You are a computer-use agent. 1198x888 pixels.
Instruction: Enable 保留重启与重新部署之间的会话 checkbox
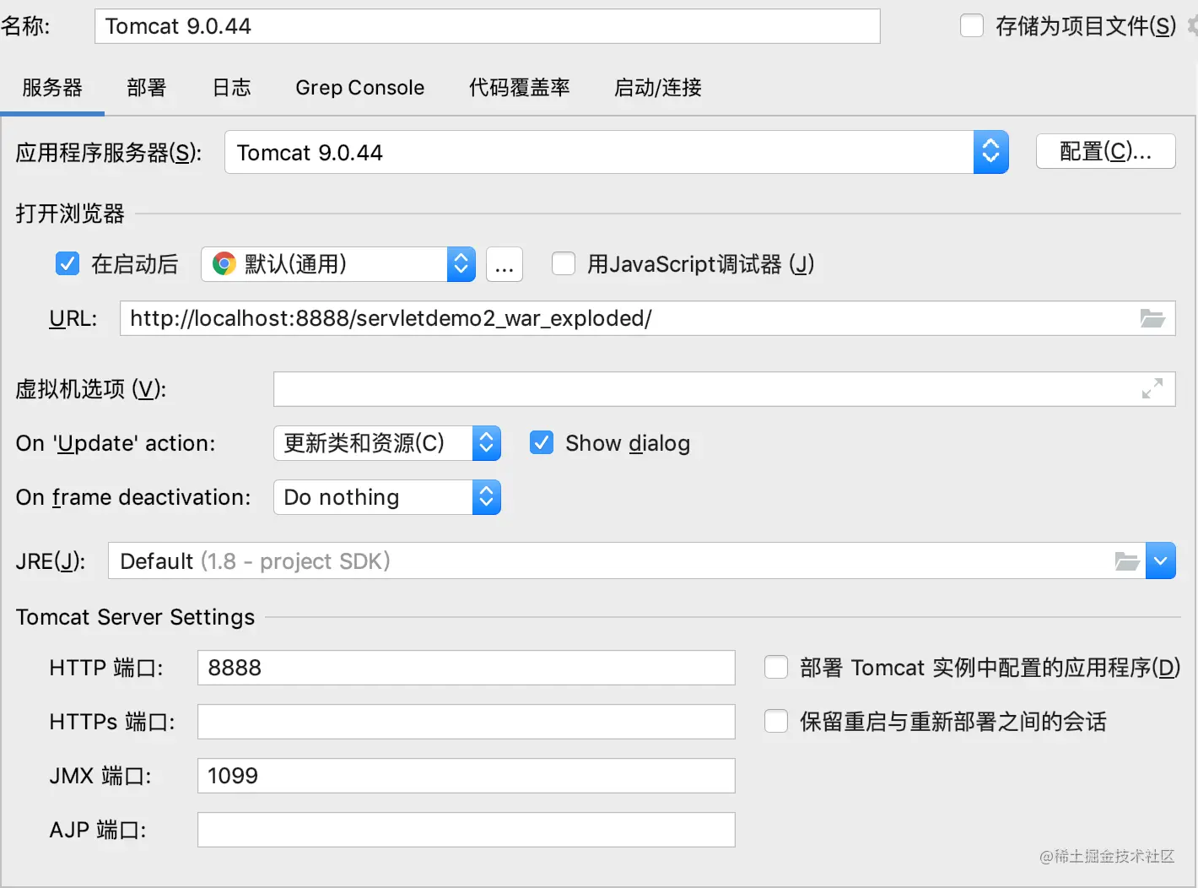pos(776,722)
